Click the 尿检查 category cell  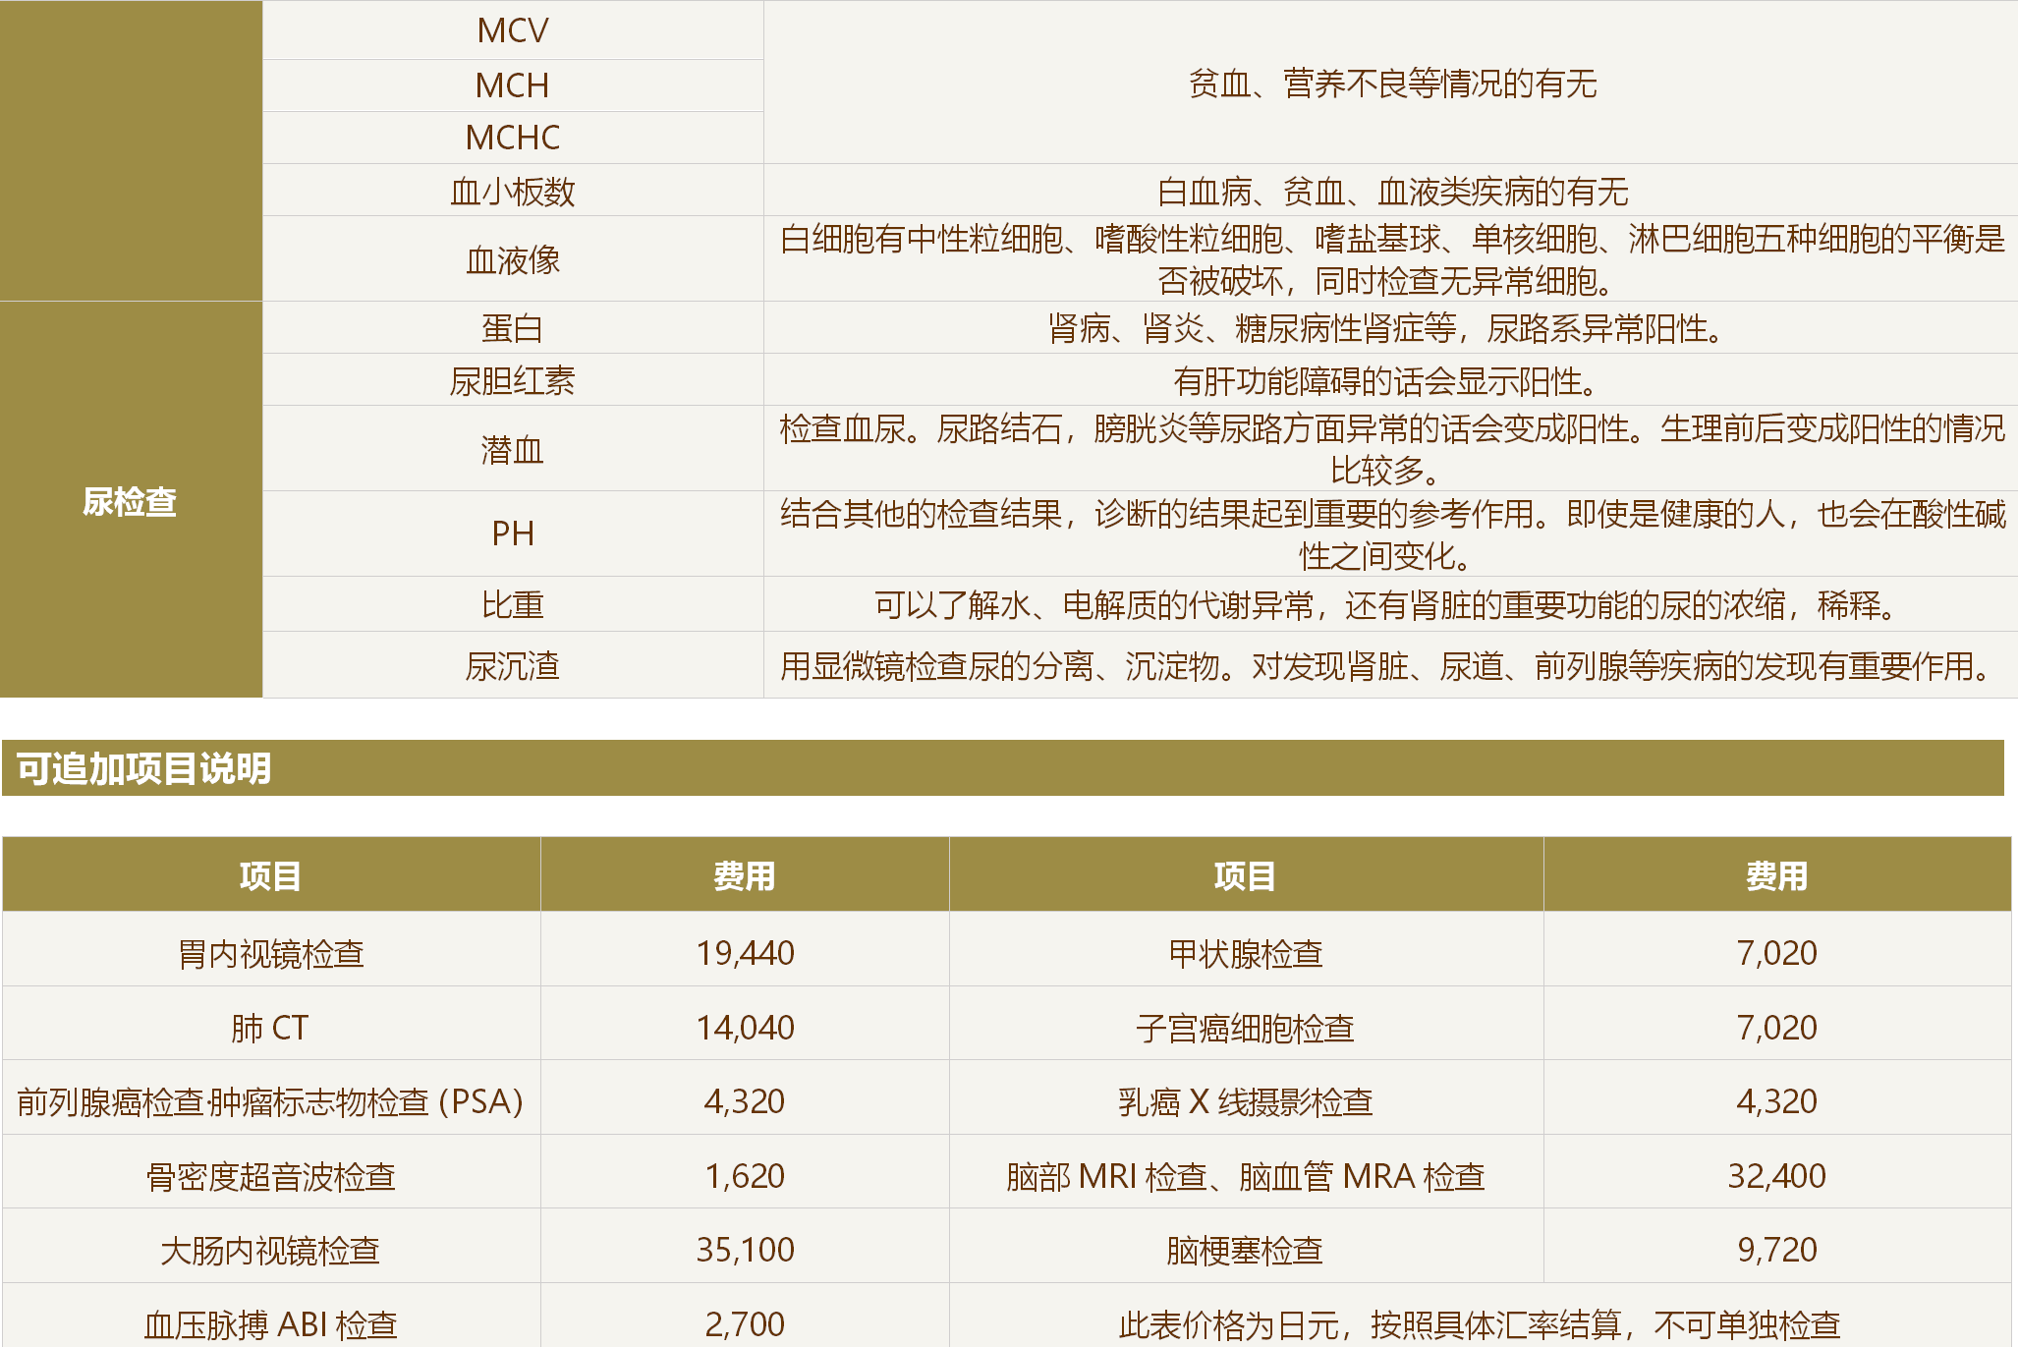[131, 500]
